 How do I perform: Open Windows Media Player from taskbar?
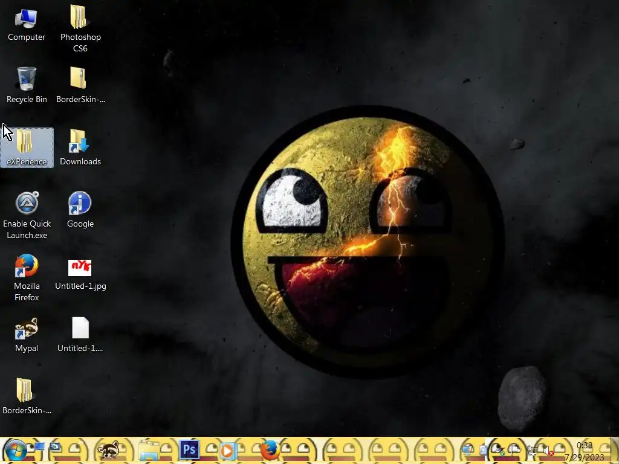tap(228, 451)
